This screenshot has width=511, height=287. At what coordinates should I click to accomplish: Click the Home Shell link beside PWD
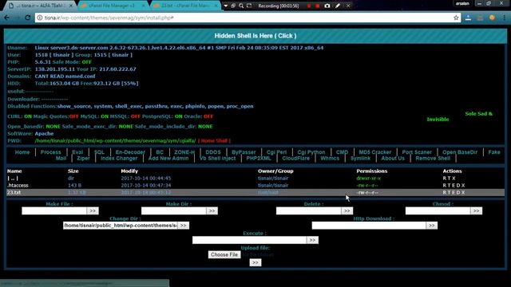[214, 140]
